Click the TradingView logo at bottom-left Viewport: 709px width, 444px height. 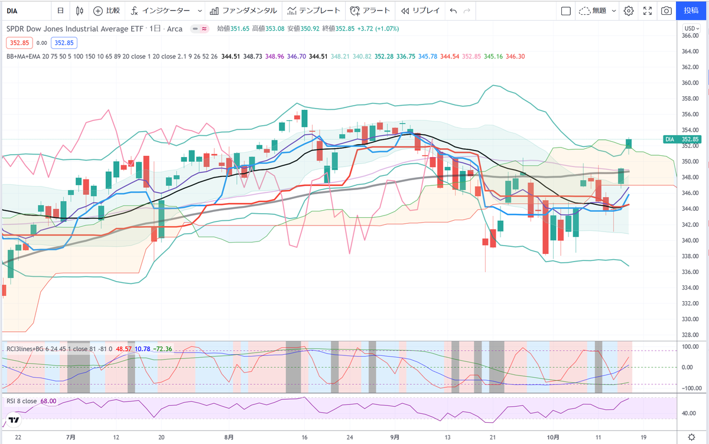click(14, 420)
